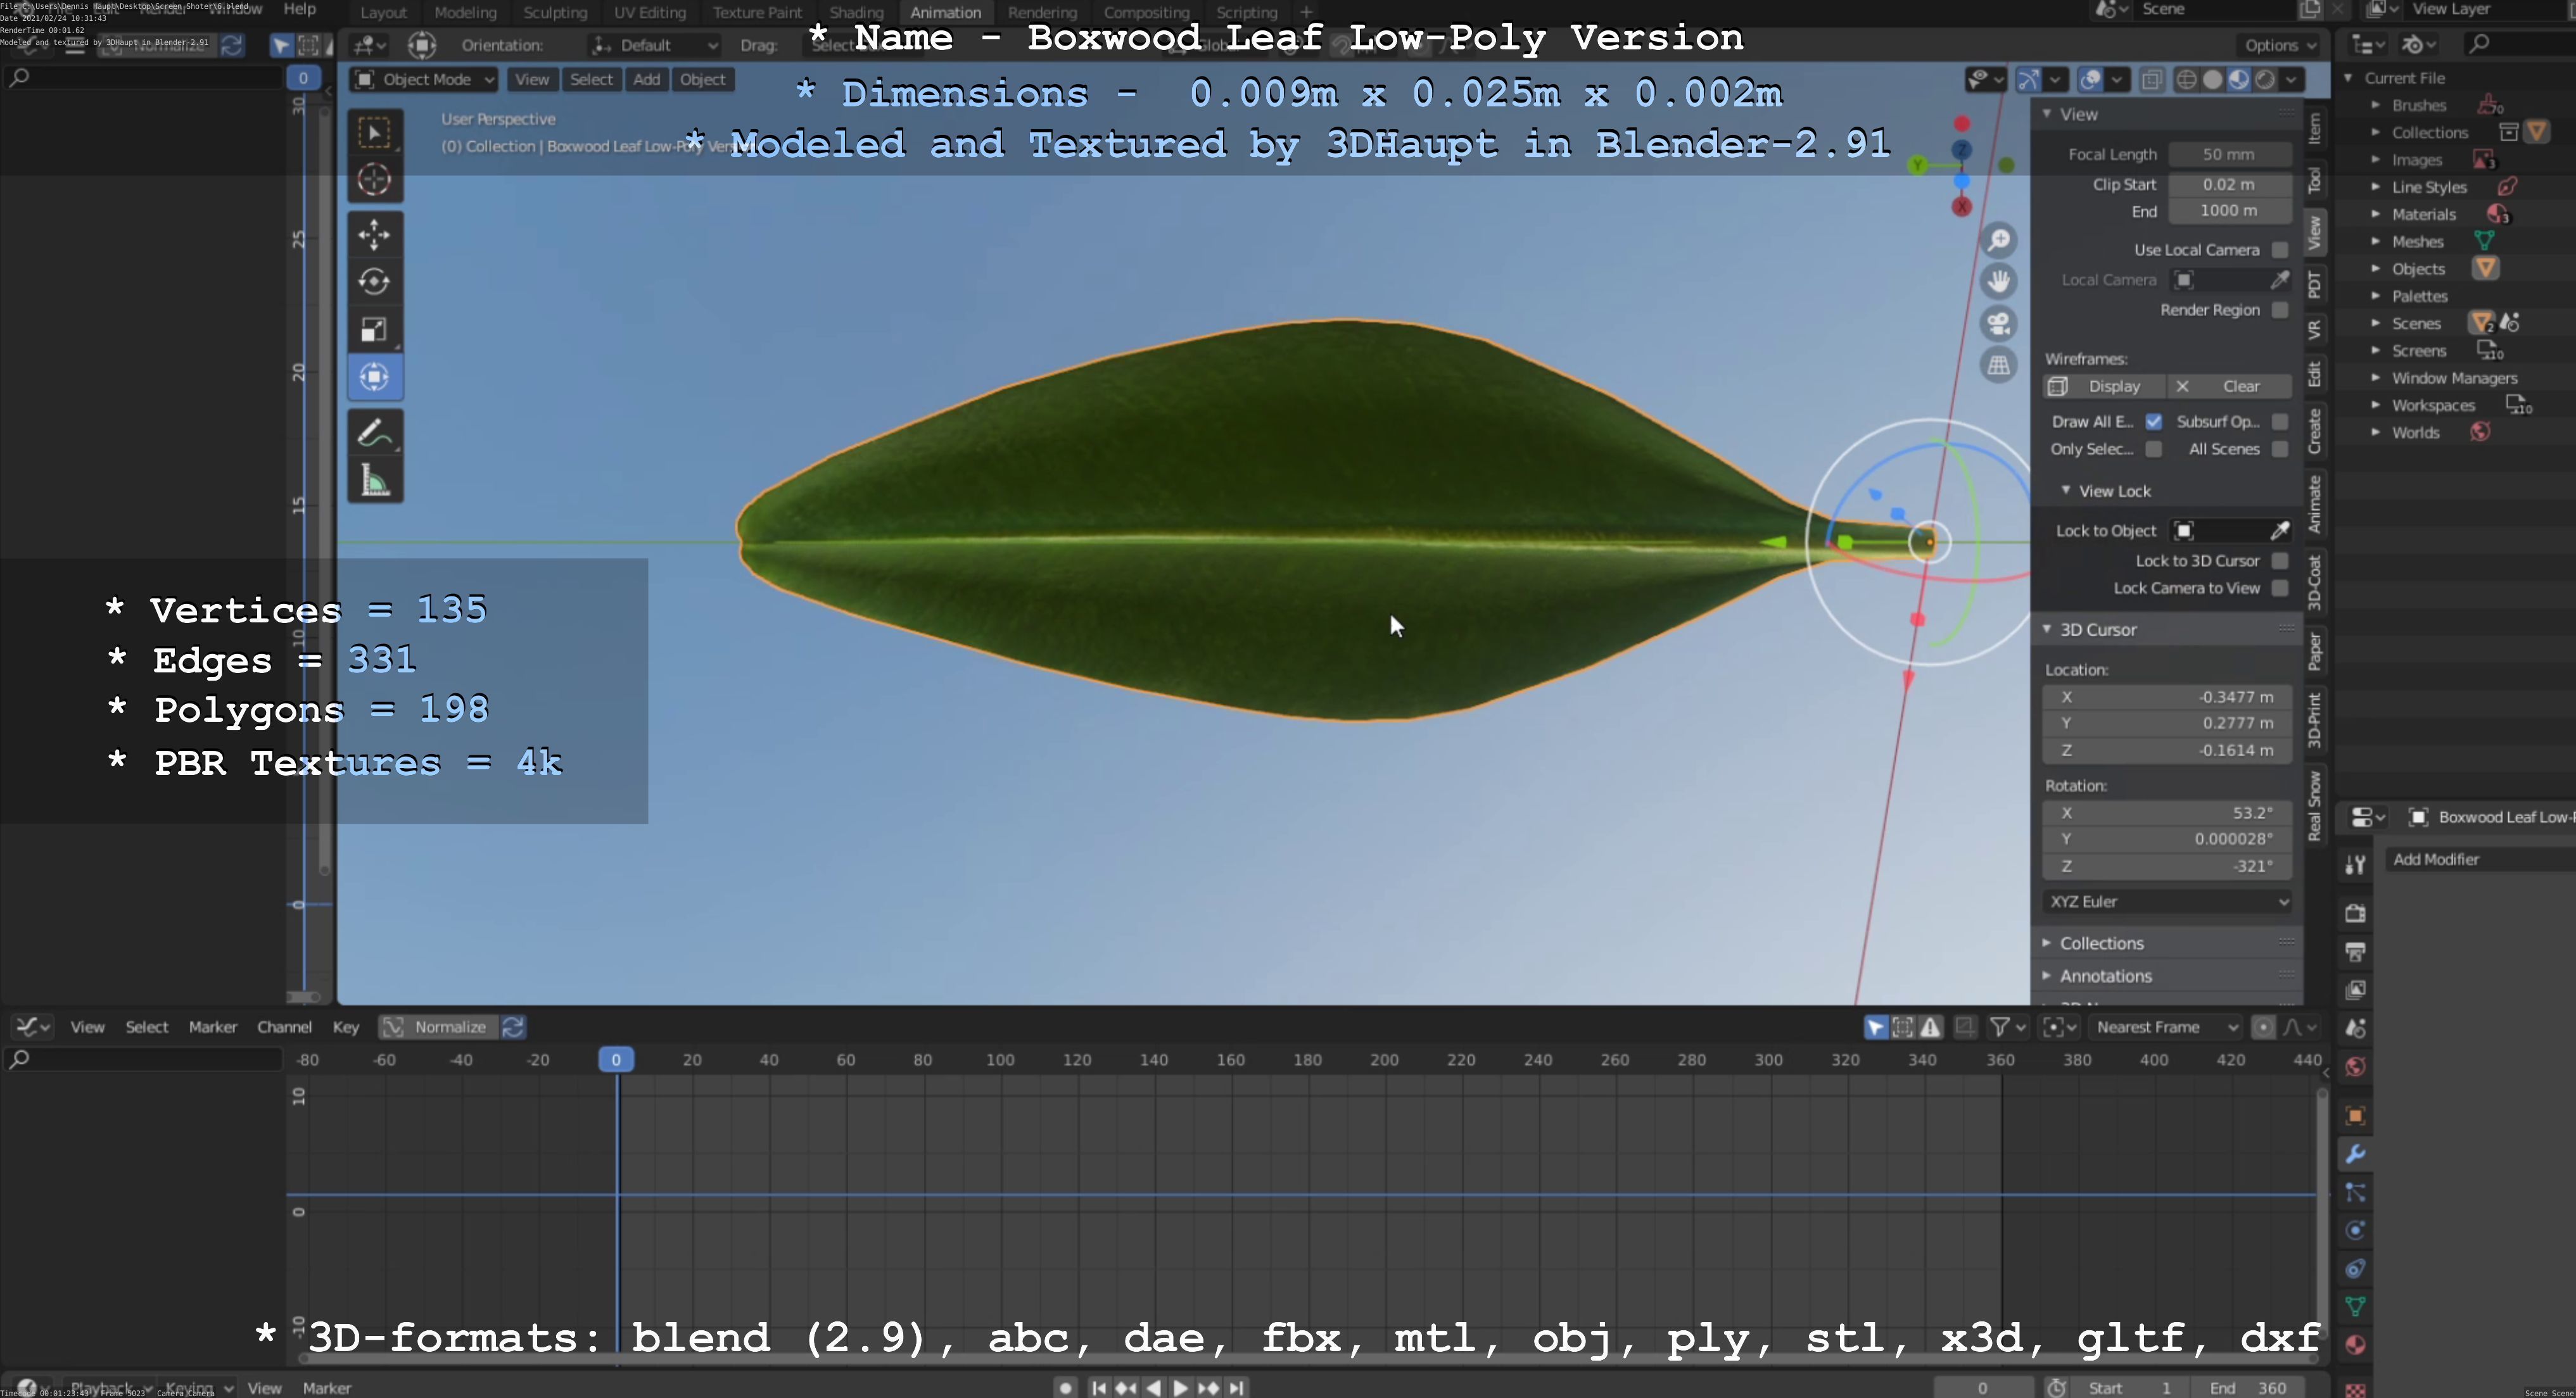Expand Materials in Current File tree
Viewport: 2576px width, 1398px height.
coord(2376,214)
